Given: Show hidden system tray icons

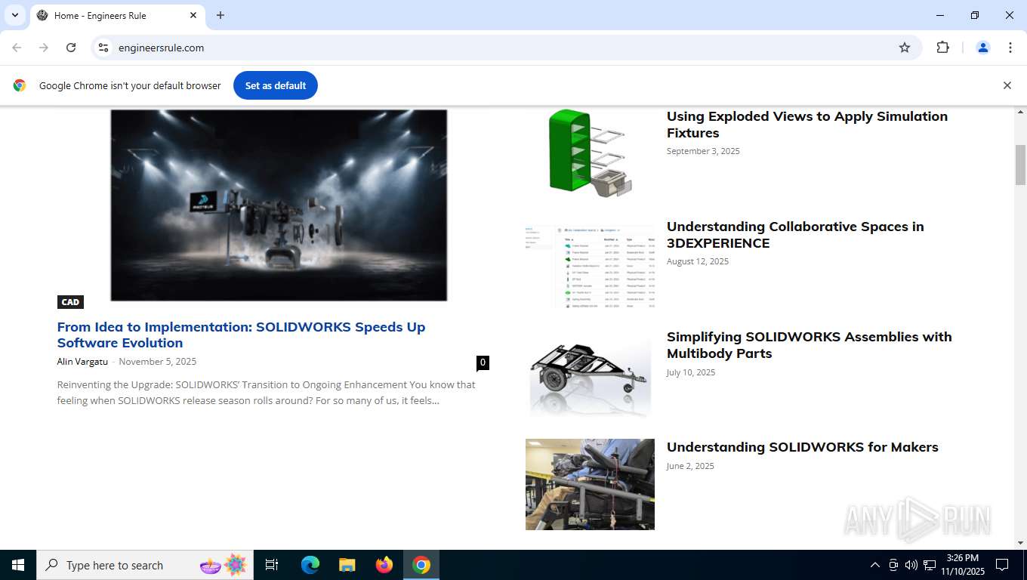Looking at the screenshot, I should pos(875,565).
